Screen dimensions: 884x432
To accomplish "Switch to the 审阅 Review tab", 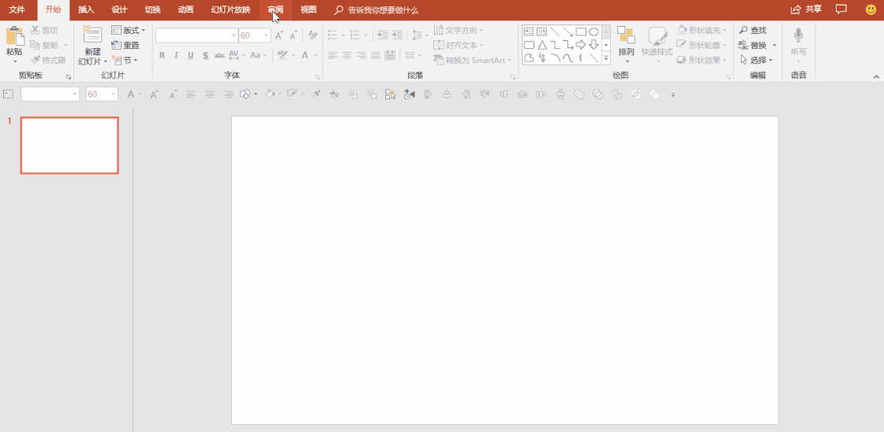I will 275,9.
